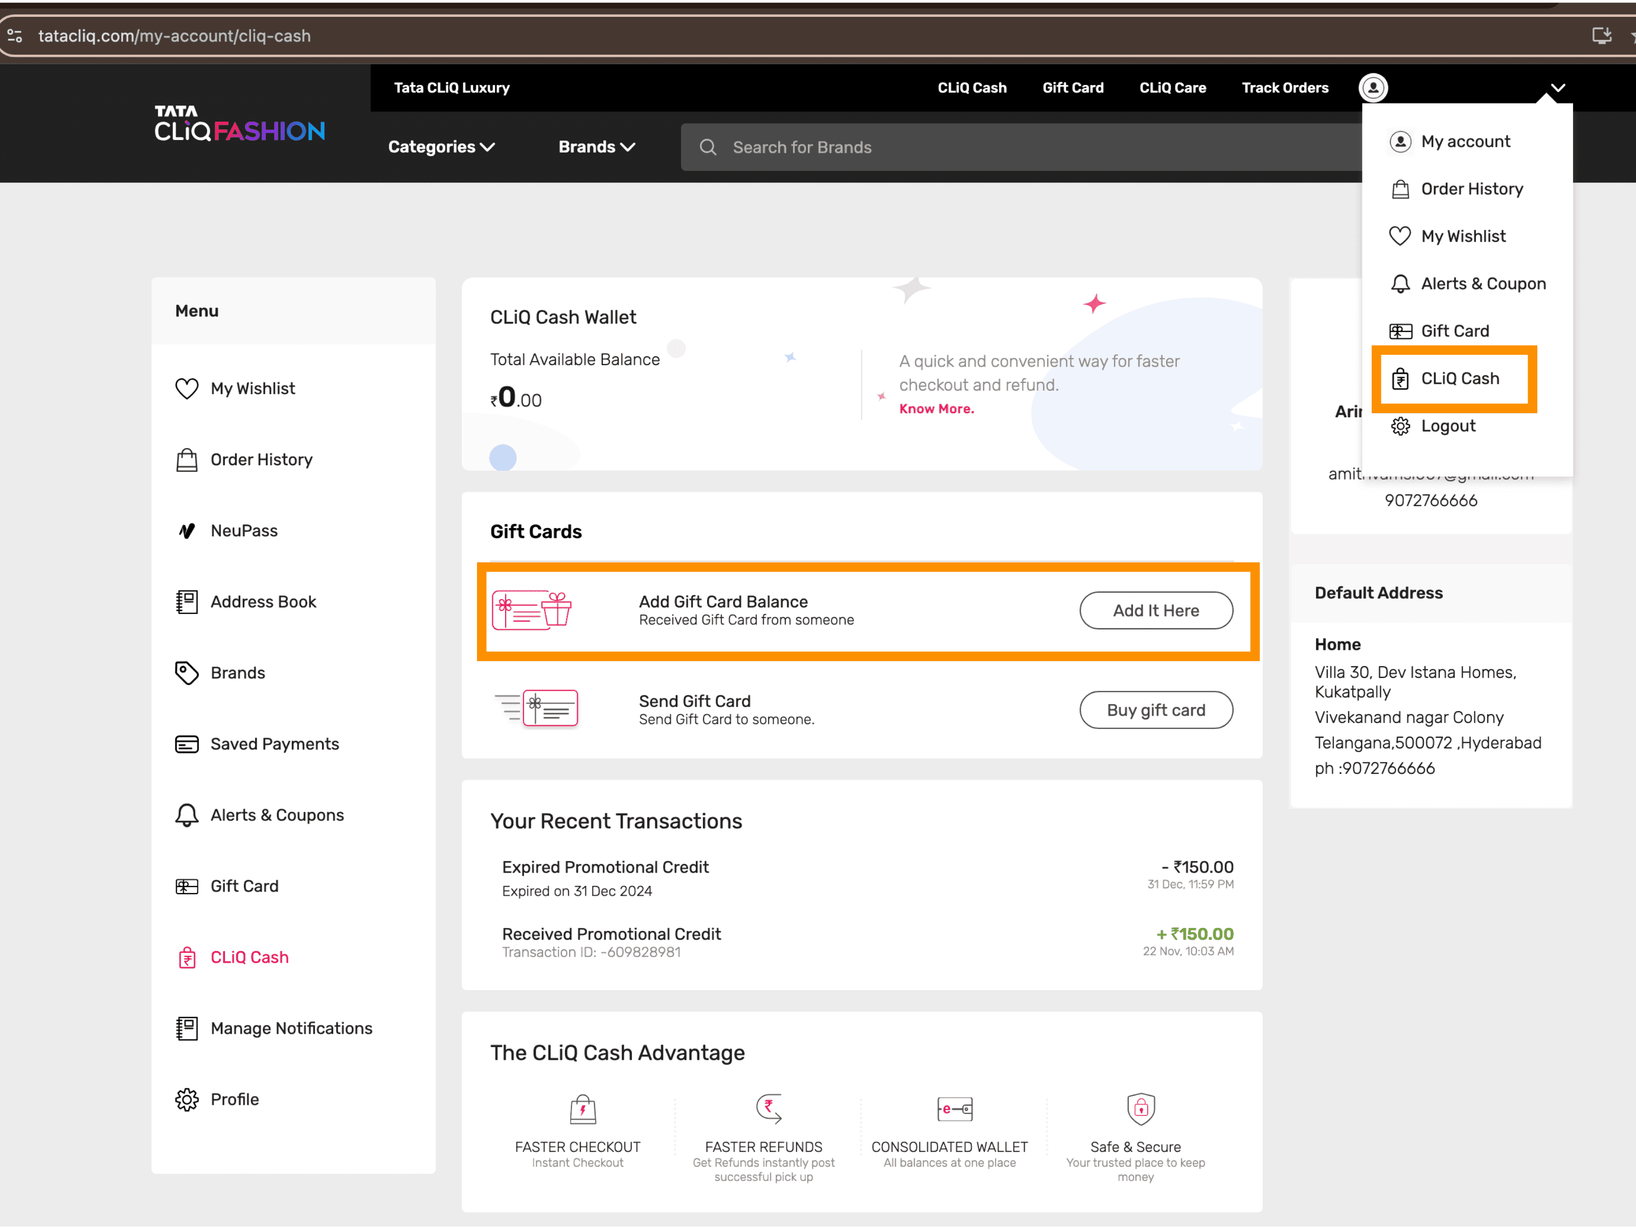Click the Safe & Secure shield icon
The height and width of the screenshot is (1227, 1636).
coord(1141,1109)
